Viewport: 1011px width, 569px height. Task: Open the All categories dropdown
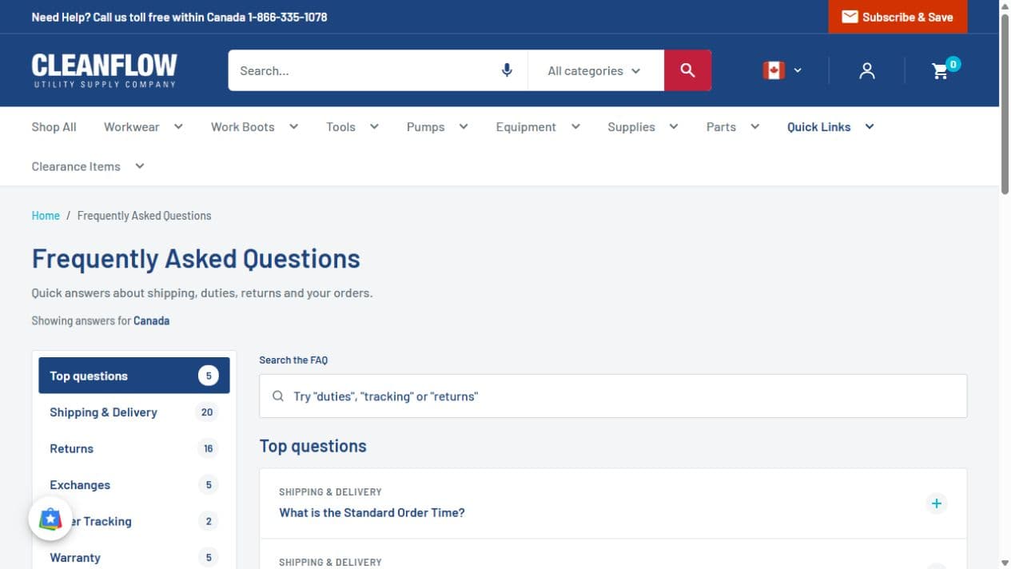[x=595, y=70]
